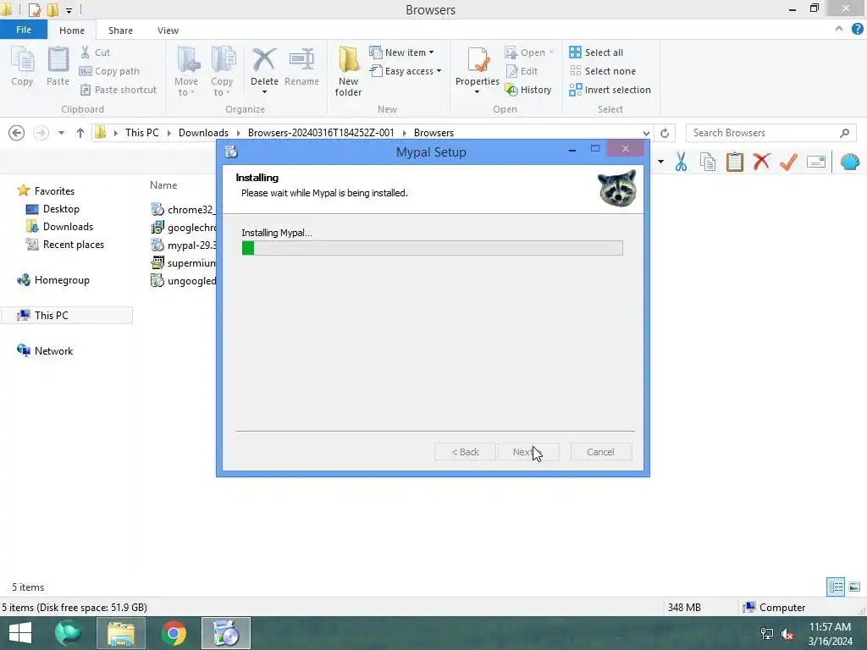Click the New folder icon
The image size is (867, 650).
pyautogui.click(x=348, y=60)
